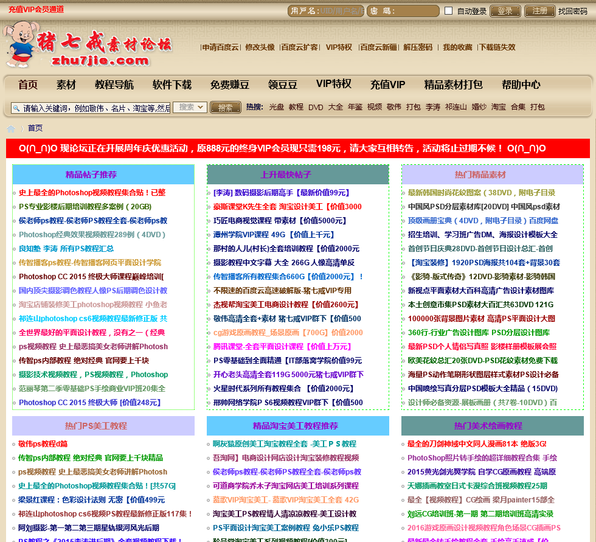Open post 100000张背景图片素材 高清PS平面设计大图
Image resolution: width=596 pixels, height=542 pixels.
[x=482, y=319]
